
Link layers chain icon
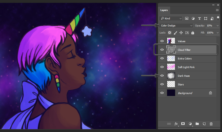[169, 124]
